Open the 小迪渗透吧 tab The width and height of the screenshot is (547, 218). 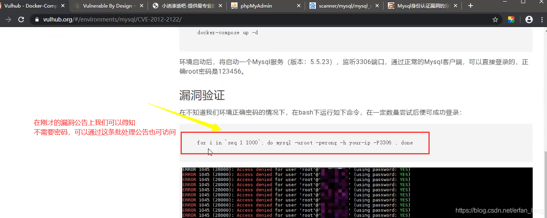pyautogui.click(x=187, y=6)
